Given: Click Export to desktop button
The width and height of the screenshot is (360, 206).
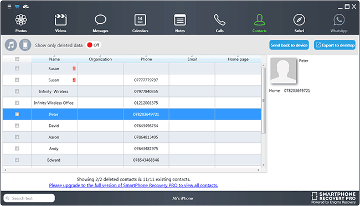Looking at the screenshot, I should pos(335,45).
